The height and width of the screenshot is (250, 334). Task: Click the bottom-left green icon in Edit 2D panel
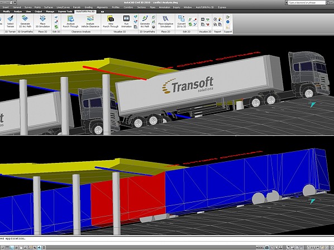click(x=190, y=25)
